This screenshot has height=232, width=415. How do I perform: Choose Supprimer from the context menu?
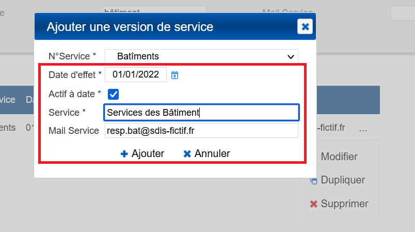[x=344, y=204]
